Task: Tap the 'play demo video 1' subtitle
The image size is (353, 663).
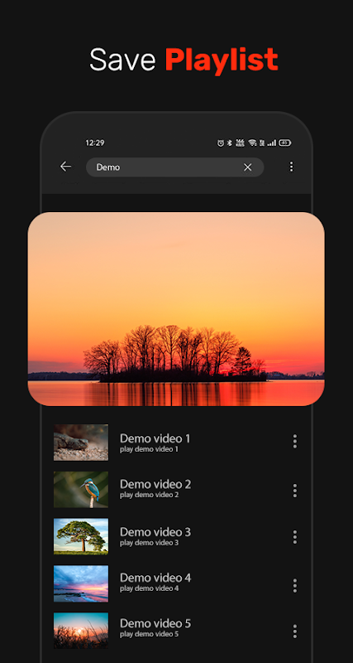Action: pyautogui.click(x=149, y=449)
